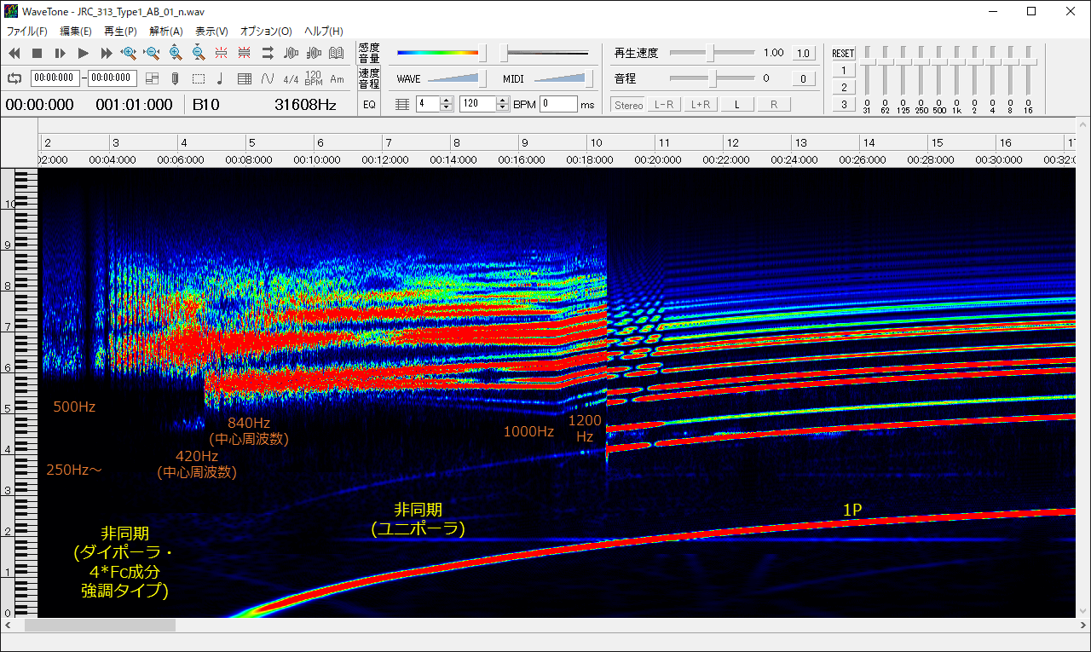Switch to the 速度 音程 tab

click(369, 78)
